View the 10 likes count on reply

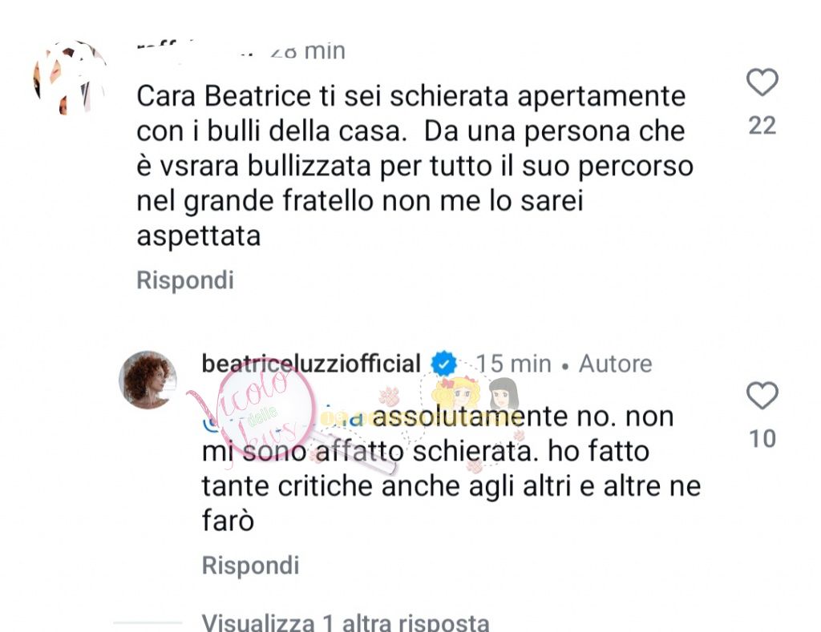tap(762, 438)
